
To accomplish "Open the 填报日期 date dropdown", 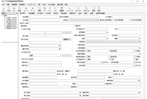I will [x=139, y=80].
